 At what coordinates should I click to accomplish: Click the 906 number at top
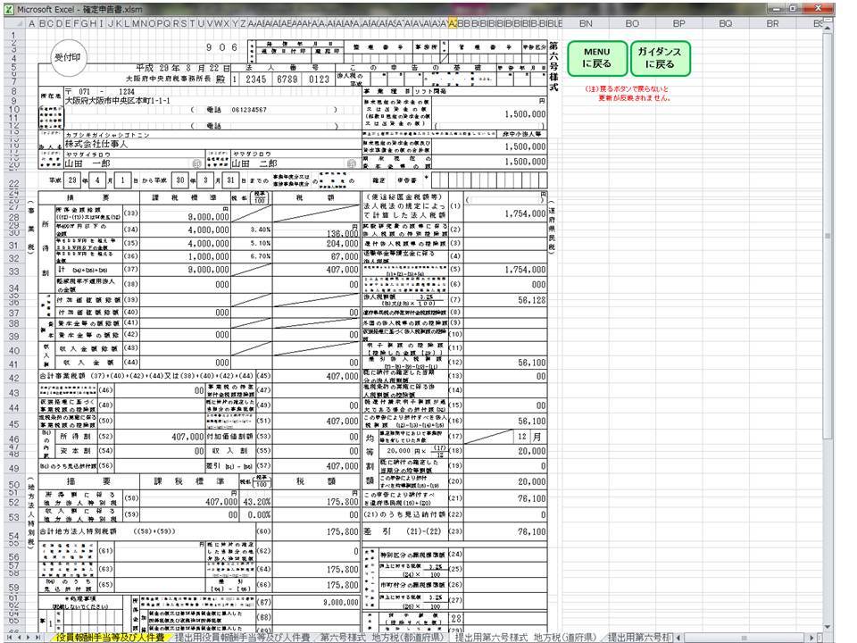pos(222,47)
